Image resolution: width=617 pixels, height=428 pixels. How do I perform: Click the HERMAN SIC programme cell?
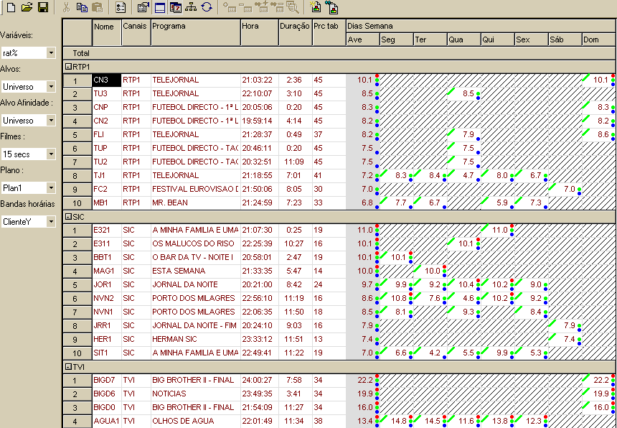(x=196, y=339)
